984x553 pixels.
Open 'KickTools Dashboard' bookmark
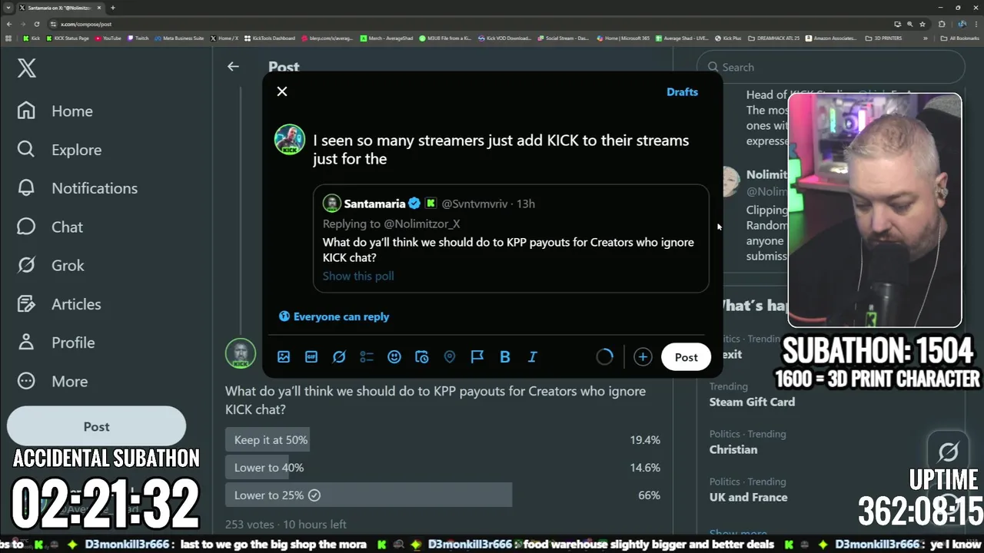click(270, 38)
